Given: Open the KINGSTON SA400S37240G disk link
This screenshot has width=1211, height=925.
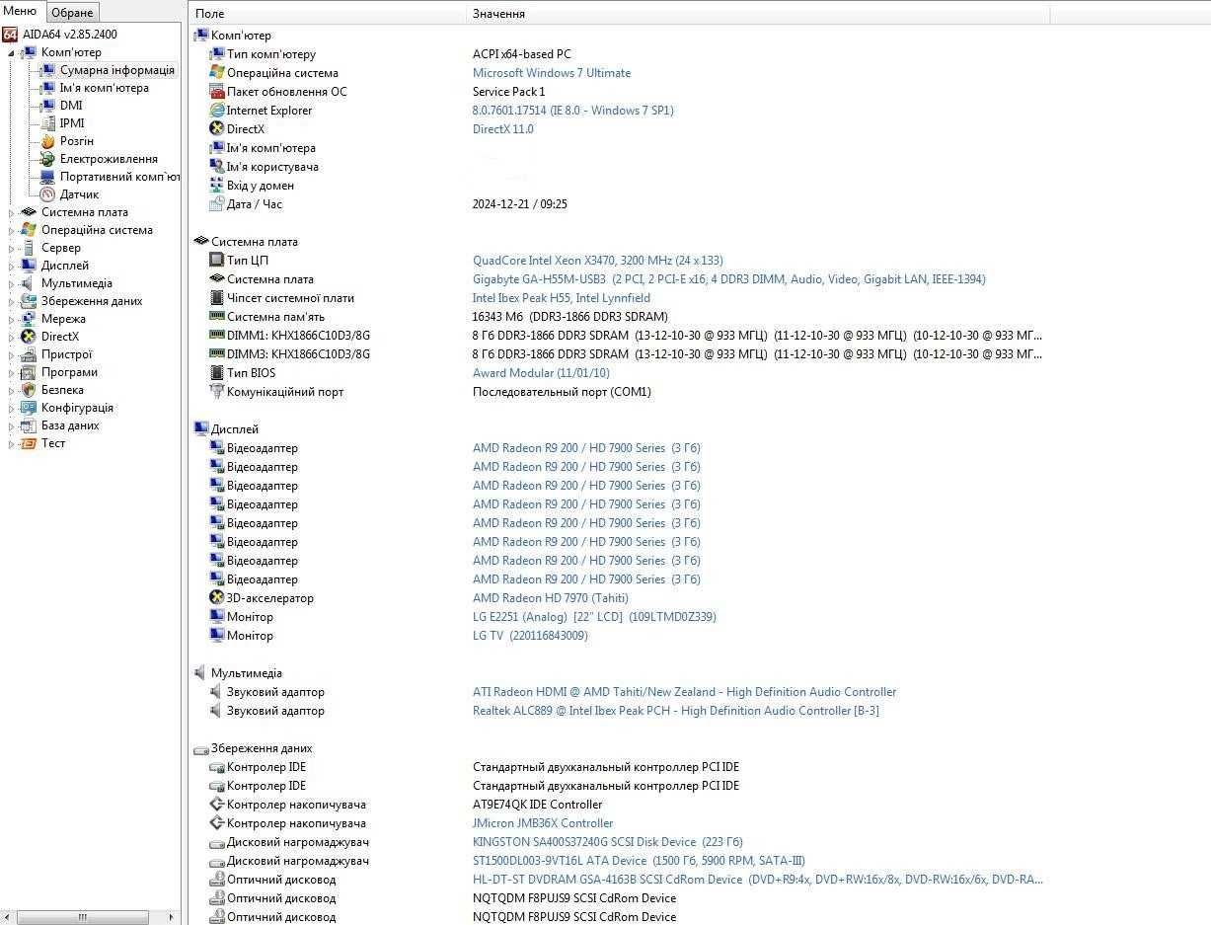Looking at the screenshot, I should pyautogui.click(x=607, y=842).
